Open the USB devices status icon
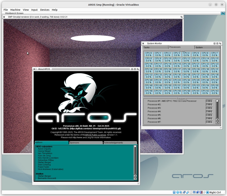 (188, 192)
